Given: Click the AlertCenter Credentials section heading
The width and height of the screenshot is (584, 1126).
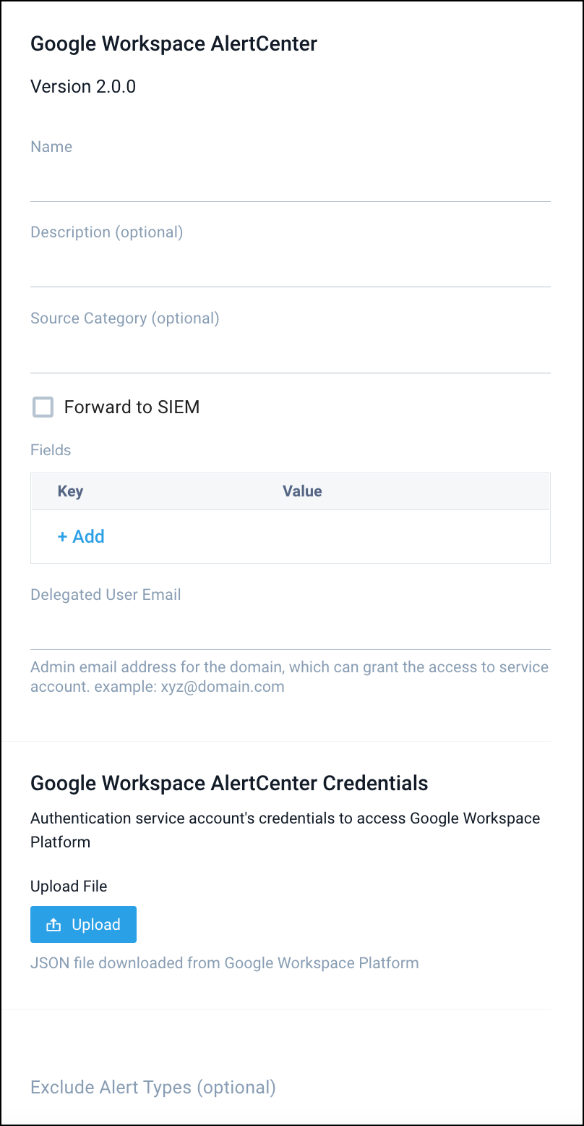Looking at the screenshot, I should [x=228, y=783].
